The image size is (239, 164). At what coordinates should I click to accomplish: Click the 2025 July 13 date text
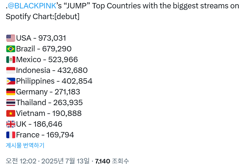click(x=65, y=161)
